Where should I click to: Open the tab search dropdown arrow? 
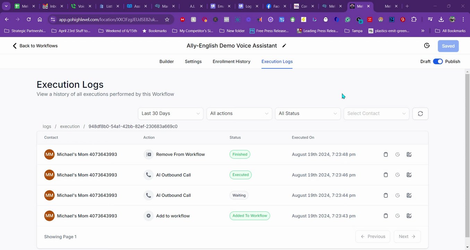(6, 6)
